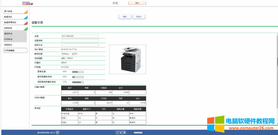278x135 pixels.
Task: Click the refresh icon beside last update time
Action: tap(57, 133)
